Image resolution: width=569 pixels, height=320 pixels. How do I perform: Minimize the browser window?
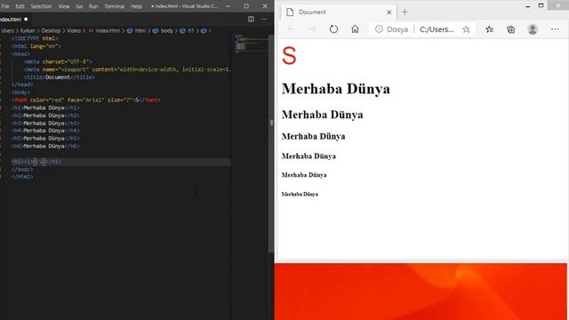click(527, 6)
